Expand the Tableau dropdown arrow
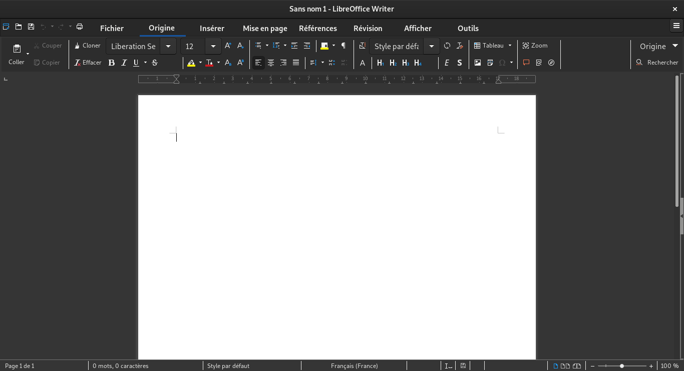 click(x=510, y=46)
